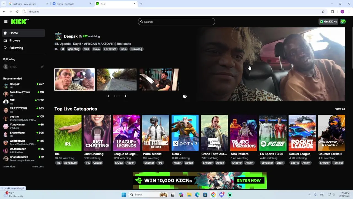The height and width of the screenshot is (199, 353).
Task: Open the Rocket League category card
Action: [302, 133]
